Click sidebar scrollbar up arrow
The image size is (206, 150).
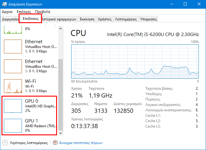pos(61,28)
